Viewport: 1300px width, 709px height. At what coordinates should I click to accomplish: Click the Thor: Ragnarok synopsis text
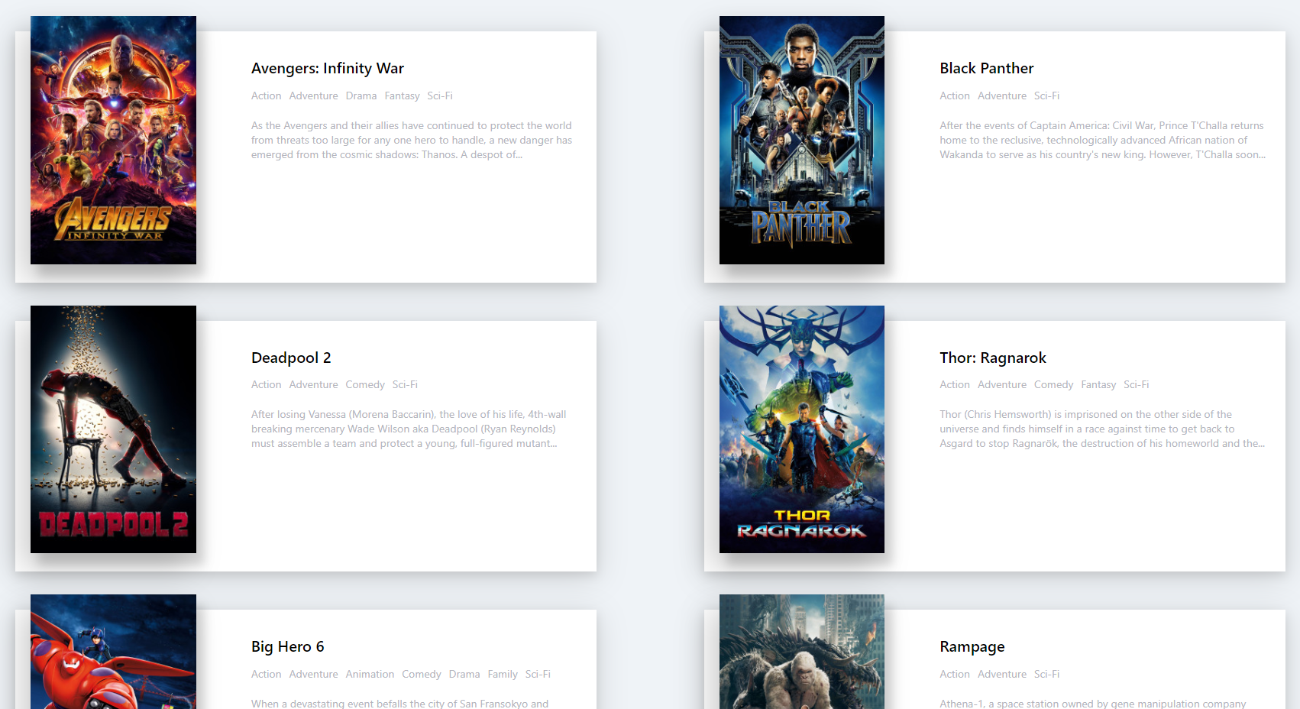(1102, 429)
